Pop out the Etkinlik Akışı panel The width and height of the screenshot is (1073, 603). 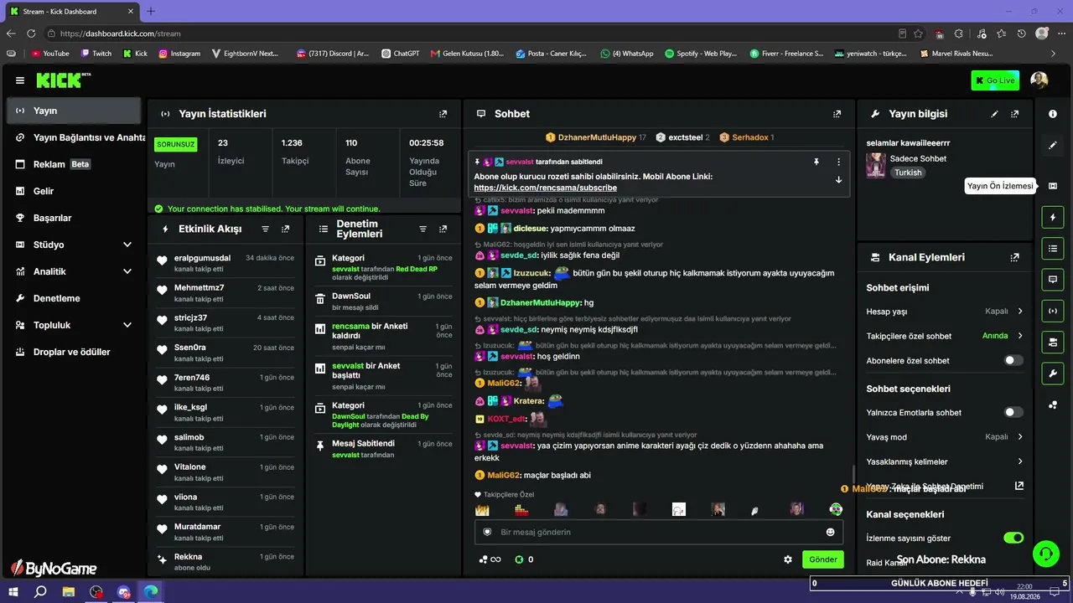[x=286, y=229]
